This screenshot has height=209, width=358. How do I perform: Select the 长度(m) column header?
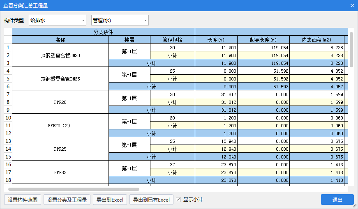[x=216, y=40]
